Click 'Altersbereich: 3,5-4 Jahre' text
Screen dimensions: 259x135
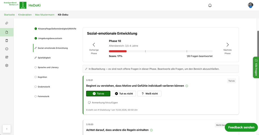pyautogui.click(x=124, y=46)
